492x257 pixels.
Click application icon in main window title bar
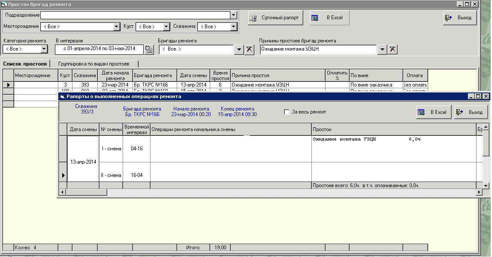[4, 4]
